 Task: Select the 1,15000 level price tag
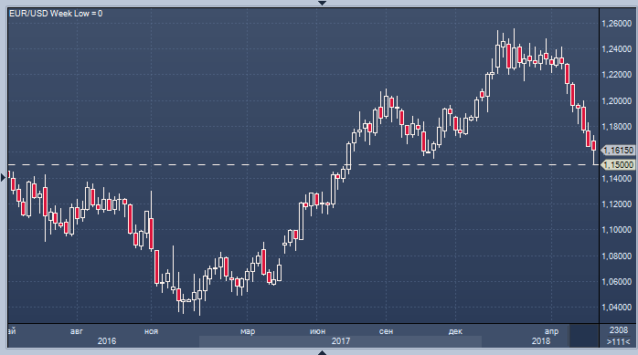pos(618,164)
